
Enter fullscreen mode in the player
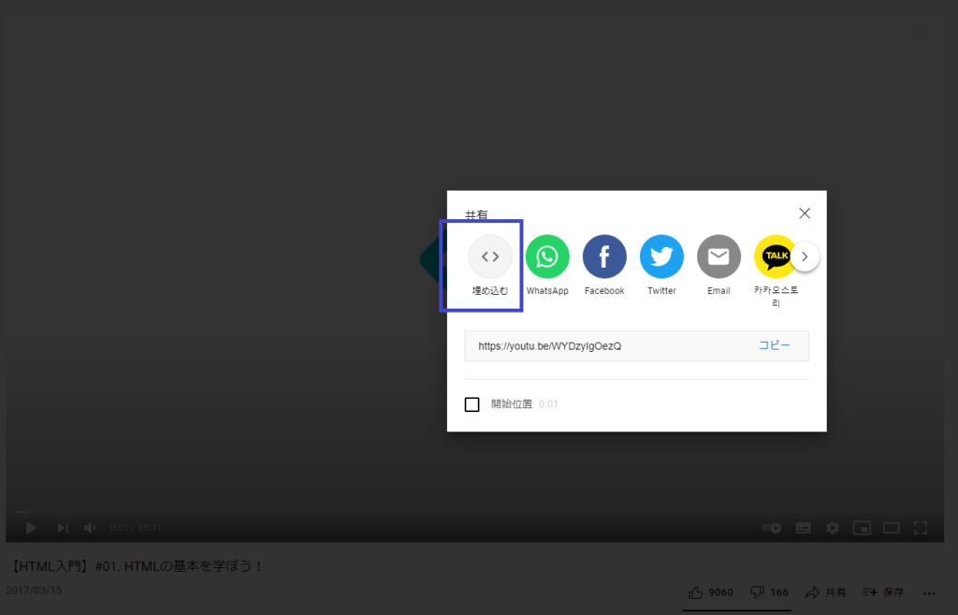(920, 528)
